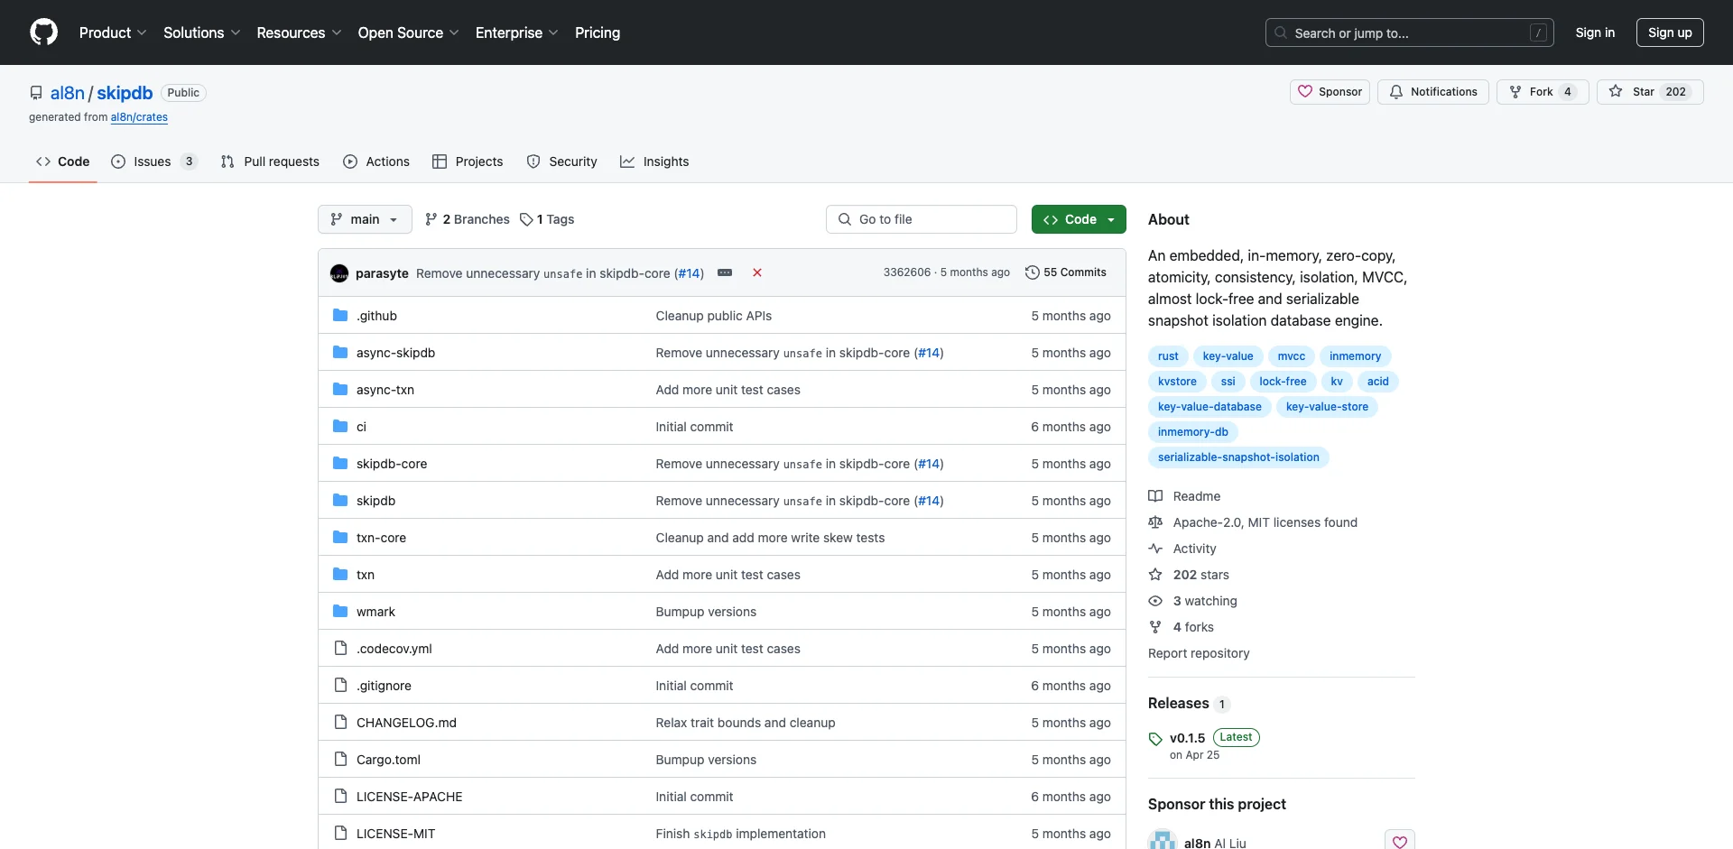Open the .github folder icon
Viewport: 1733px width, 849px height.
pos(340,316)
